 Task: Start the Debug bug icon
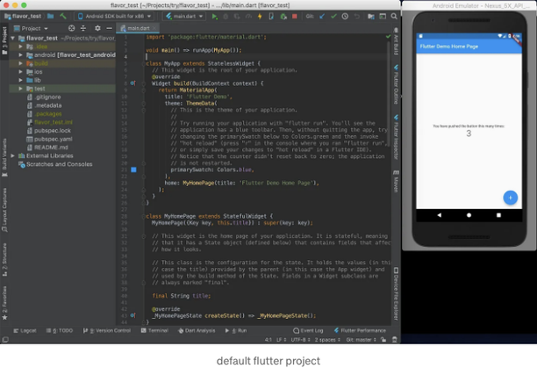tap(226, 16)
